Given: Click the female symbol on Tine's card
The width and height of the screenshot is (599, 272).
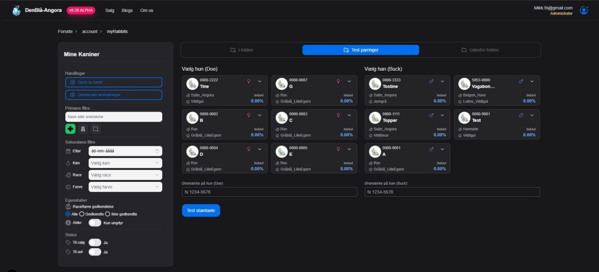Looking at the screenshot, I should [x=249, y=81].
